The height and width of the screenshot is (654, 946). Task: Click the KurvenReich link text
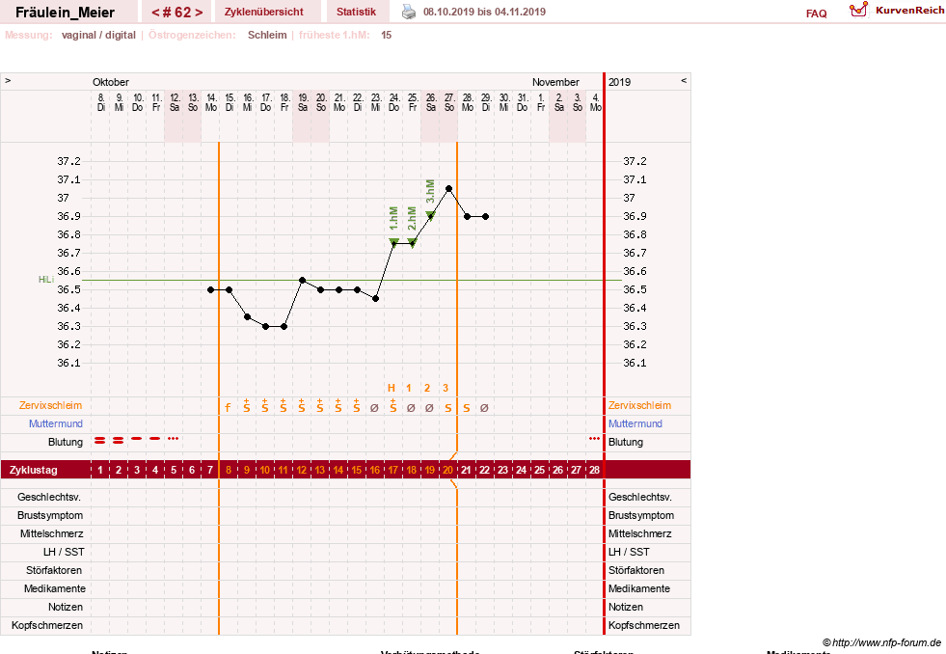(909, 11)
